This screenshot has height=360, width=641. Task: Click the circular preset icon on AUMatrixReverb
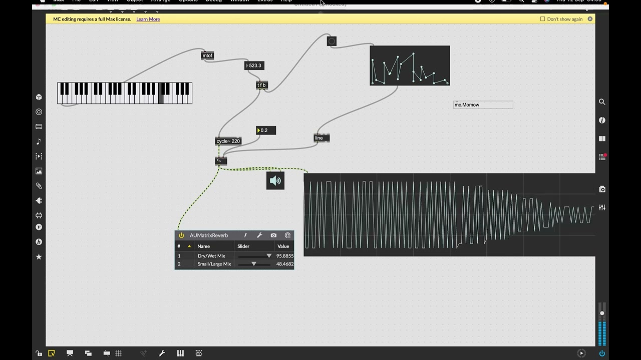(x=287, y=235)
